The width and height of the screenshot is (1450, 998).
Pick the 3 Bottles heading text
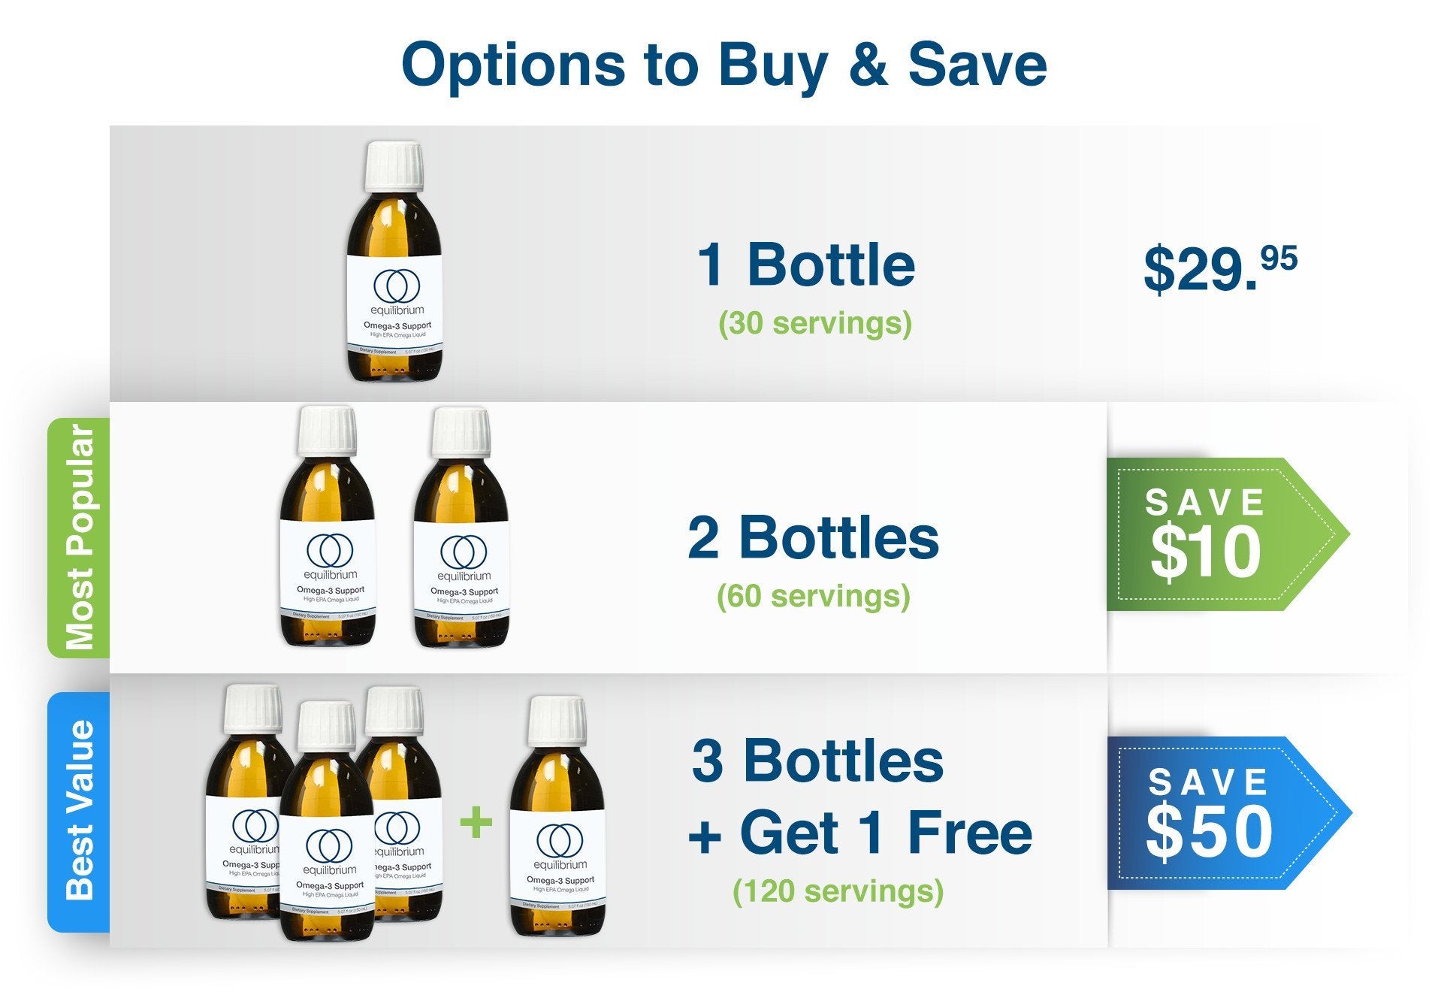click(817, 761)
